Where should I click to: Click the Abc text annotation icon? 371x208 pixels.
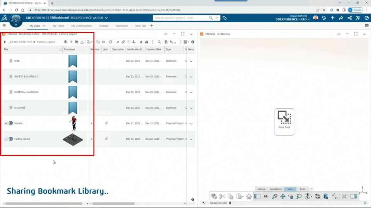coord(266,196)
